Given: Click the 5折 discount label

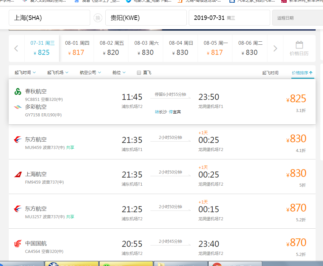Looking at the screenshot, I should [x=302, y=185].
